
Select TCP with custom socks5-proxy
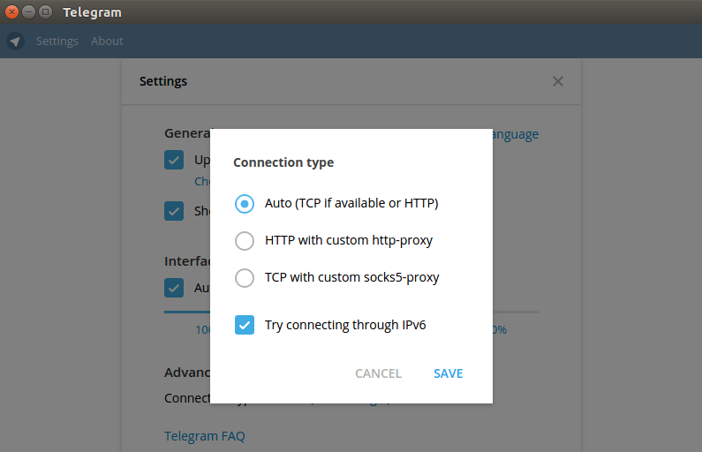[x=245, y=277]
